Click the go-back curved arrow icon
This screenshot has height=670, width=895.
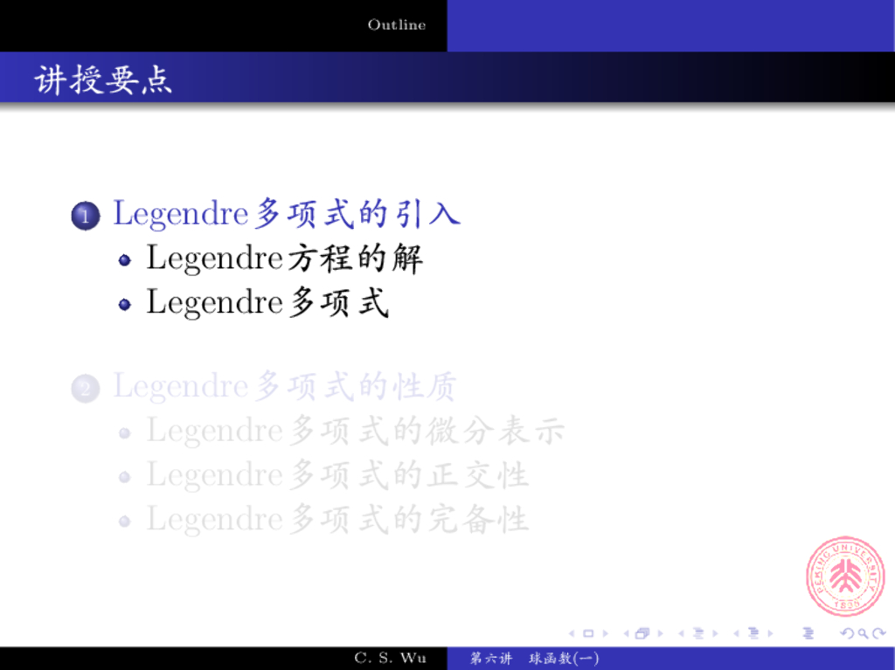[848, 633]
